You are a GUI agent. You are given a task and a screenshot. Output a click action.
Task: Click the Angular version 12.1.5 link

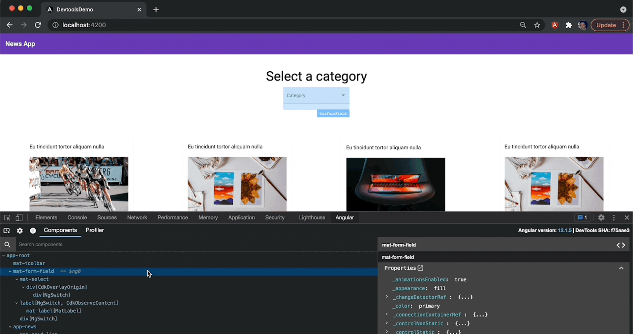565,230
